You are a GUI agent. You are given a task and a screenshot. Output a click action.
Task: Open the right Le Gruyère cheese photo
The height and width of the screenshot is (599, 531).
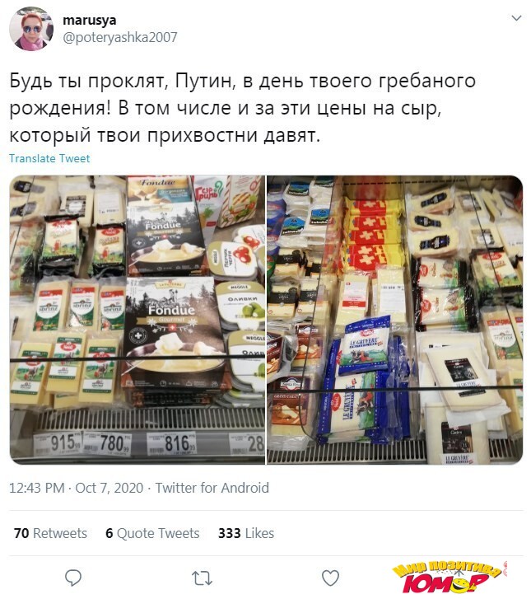point(394,320)
